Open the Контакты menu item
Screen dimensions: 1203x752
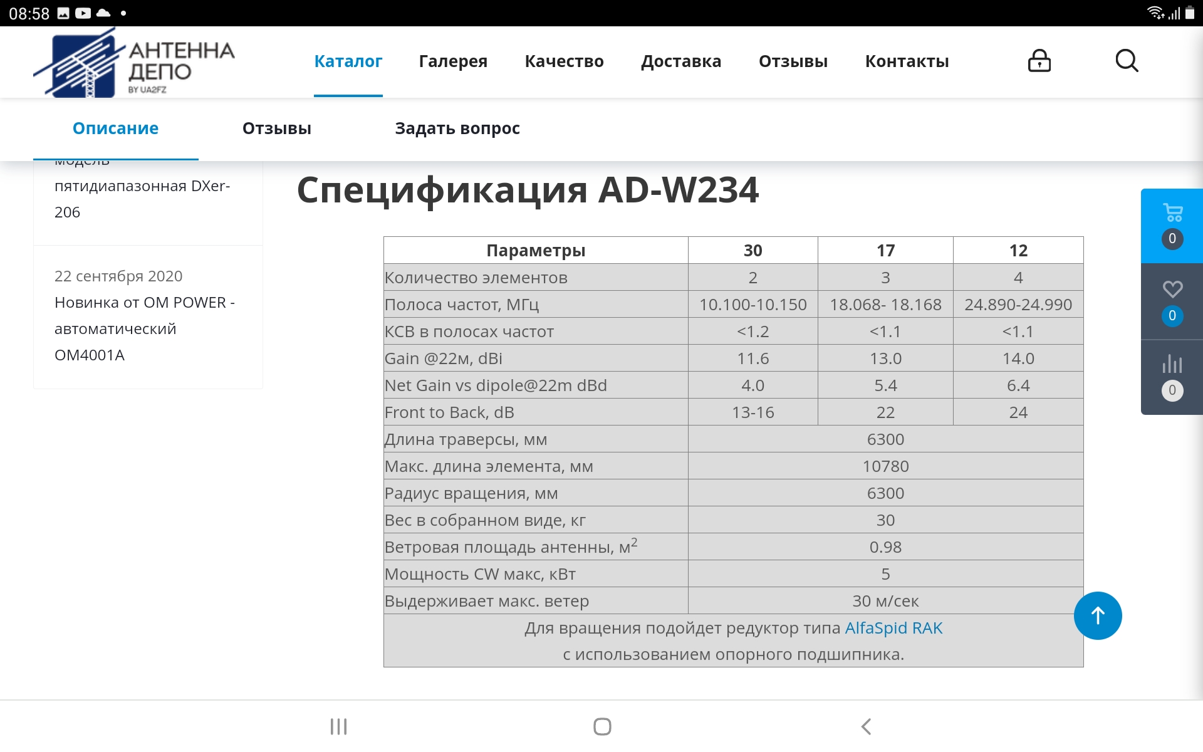click(907, 61)
